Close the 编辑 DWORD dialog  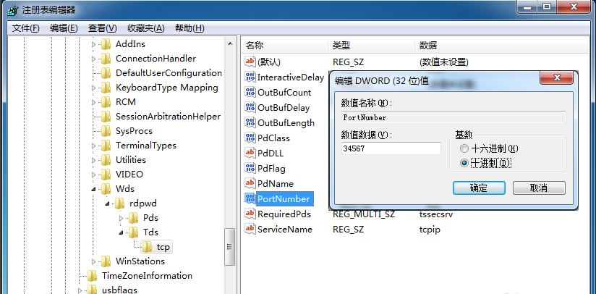click(x=557, y=78)
